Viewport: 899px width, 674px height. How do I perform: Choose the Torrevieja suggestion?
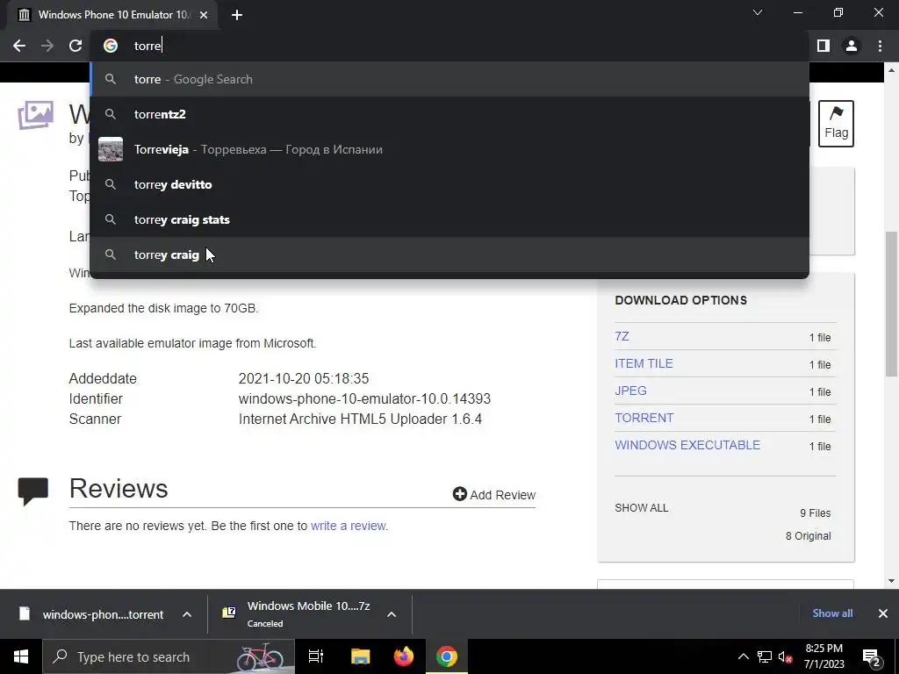tap(449, 149)
